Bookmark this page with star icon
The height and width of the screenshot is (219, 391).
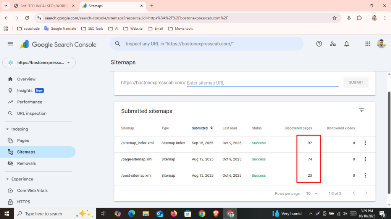point(334,18)
